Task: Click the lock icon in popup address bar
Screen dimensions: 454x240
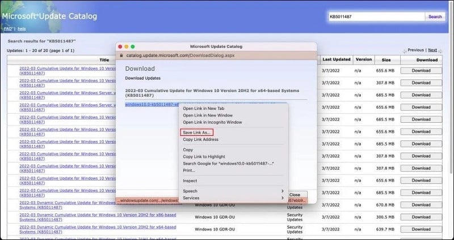Action: pos(121,55)
